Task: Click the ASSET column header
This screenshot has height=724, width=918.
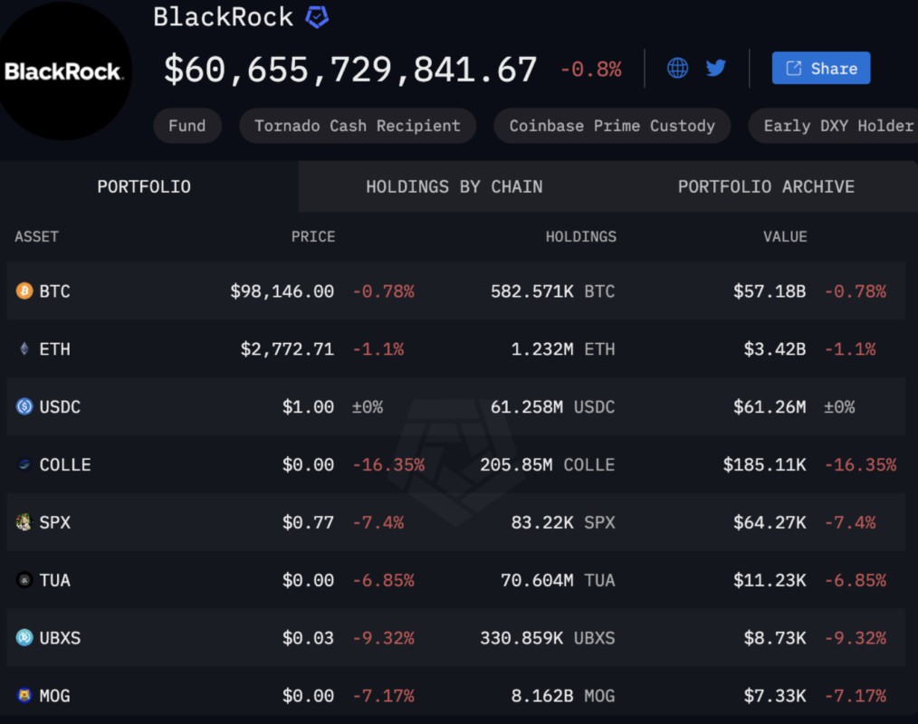Action: point(36,236)
